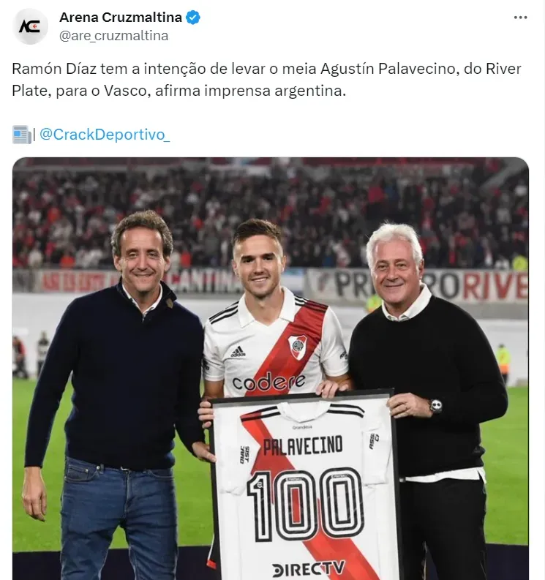This screenshot has height=580, width=545.
Task: Click the Codere sponsor text on jersey
Action: click(268, 382)
